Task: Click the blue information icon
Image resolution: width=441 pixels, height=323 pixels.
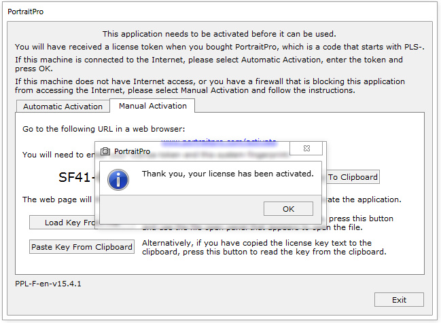Action: click(x=120, y=179)
